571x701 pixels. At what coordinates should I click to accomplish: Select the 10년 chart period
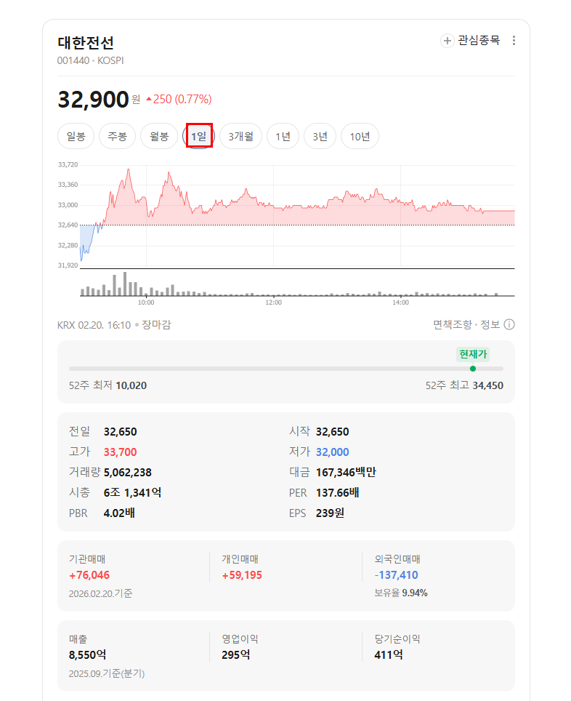point(360,137)
